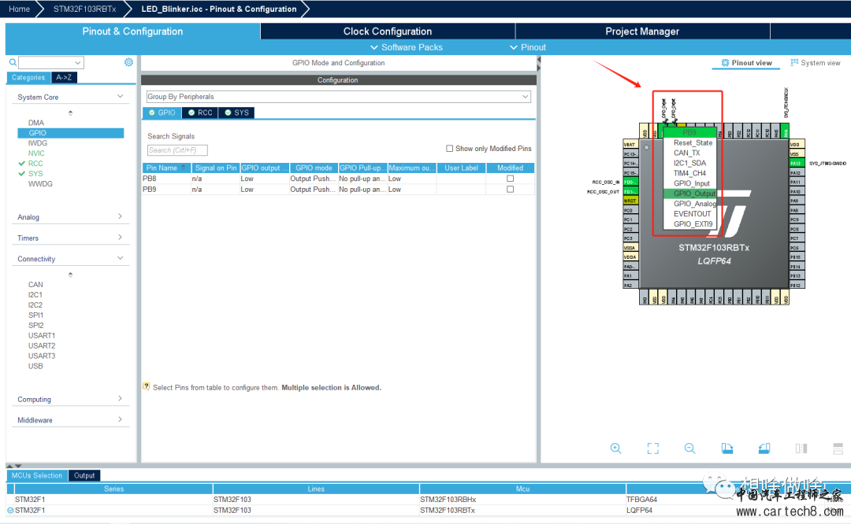Switch to System view

click(816, 63)
